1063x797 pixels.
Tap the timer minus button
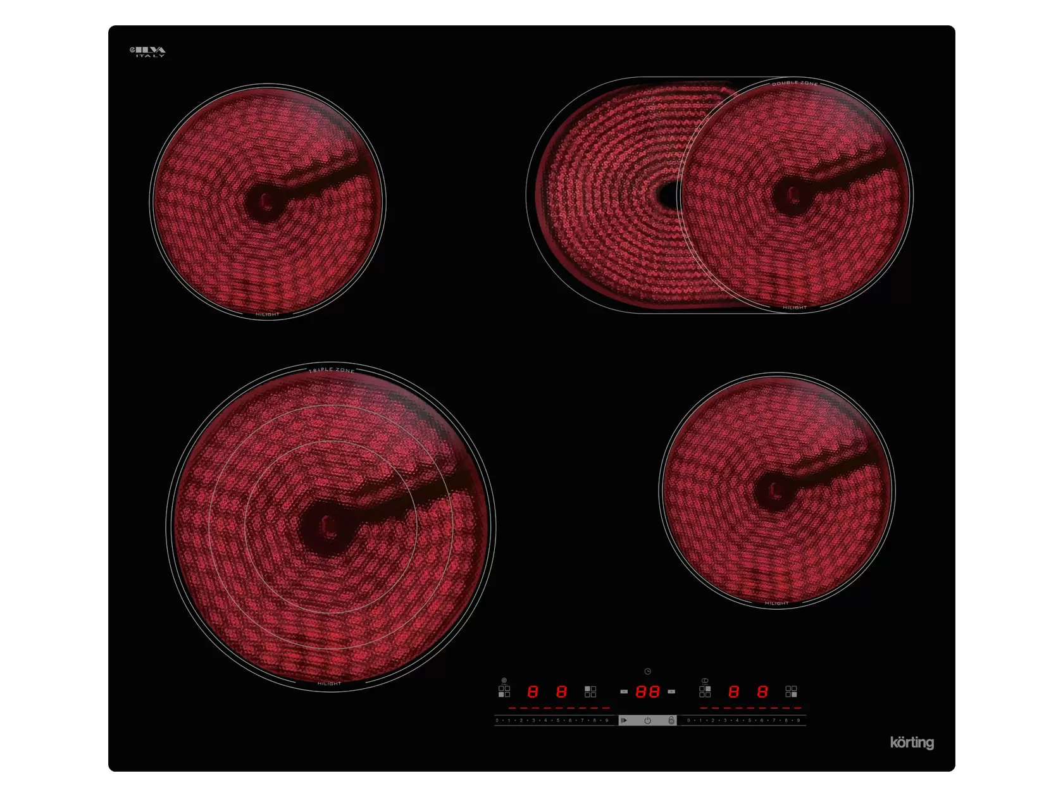[624, 692]
